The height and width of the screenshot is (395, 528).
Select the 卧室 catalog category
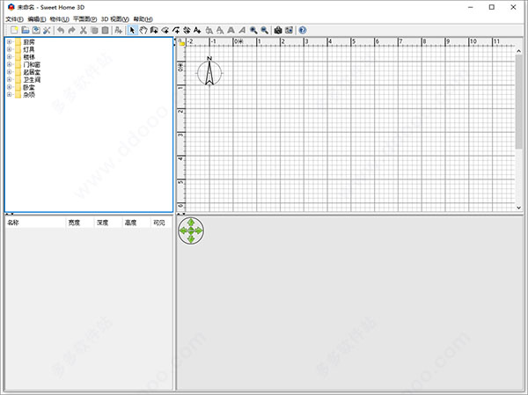pos(29,87)
